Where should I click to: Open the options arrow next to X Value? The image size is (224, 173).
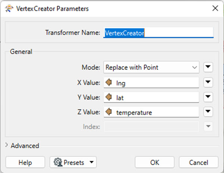coord(208,82)
